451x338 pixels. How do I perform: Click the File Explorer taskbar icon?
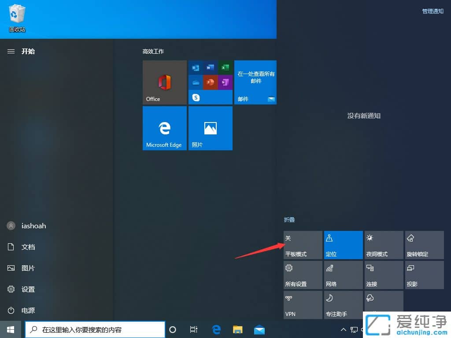tap(238, 330)
